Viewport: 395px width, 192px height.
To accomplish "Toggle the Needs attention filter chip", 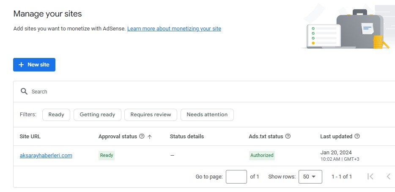I will (x=207, y=115).
